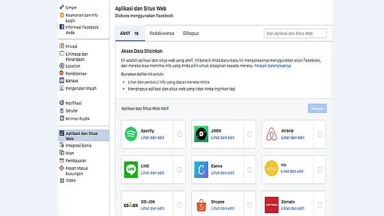The height and width of the screenshot is (216, 384).
Task: Click the Aplikasi dan Situs Web Aktif label
Action: pyautogui.click(x=145, y=109)
